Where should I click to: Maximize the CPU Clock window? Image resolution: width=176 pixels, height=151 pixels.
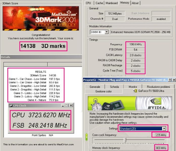click(67, 105)
